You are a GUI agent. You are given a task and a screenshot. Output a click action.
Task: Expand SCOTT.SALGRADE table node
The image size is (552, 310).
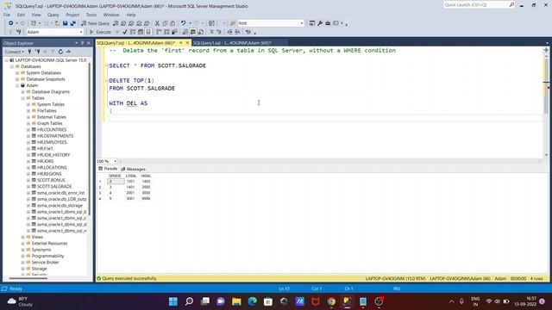[28, 187]
